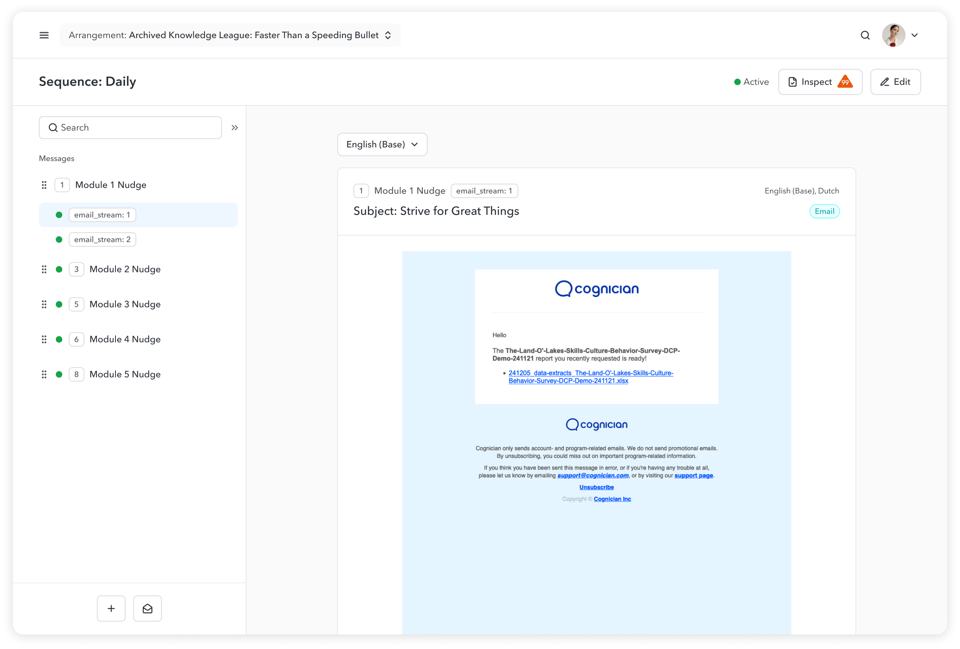Click drag handle beside Module 1 Nudge
This screenshot has height=649, width=960.
tap(44, 185)
